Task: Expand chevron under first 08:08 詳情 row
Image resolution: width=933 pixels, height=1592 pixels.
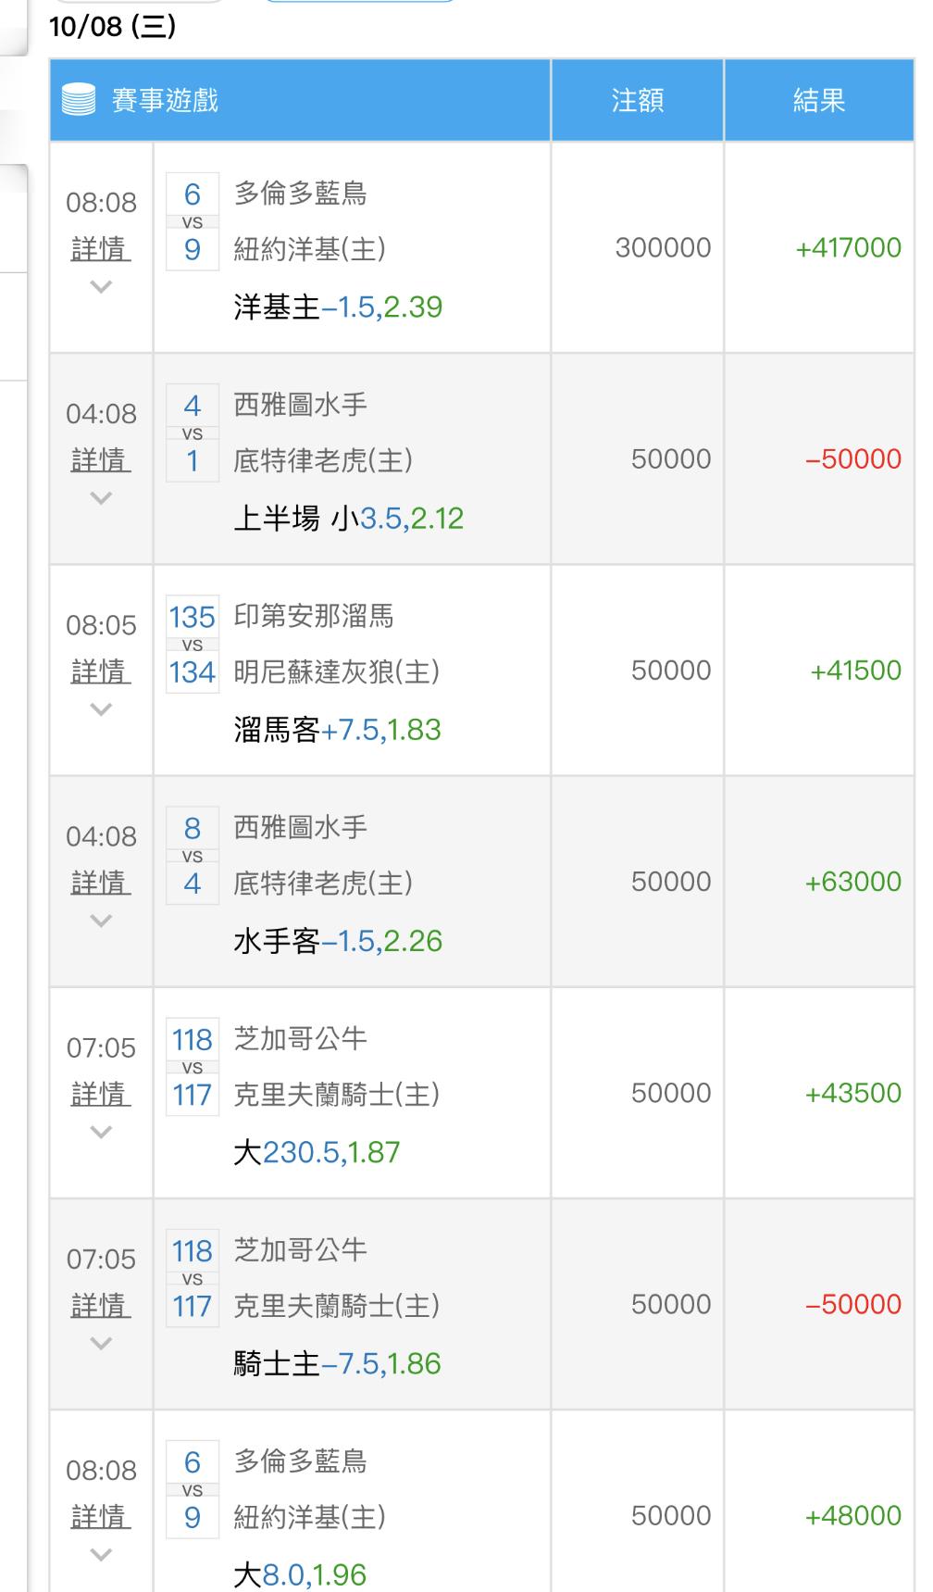Action: pos(101,287)
